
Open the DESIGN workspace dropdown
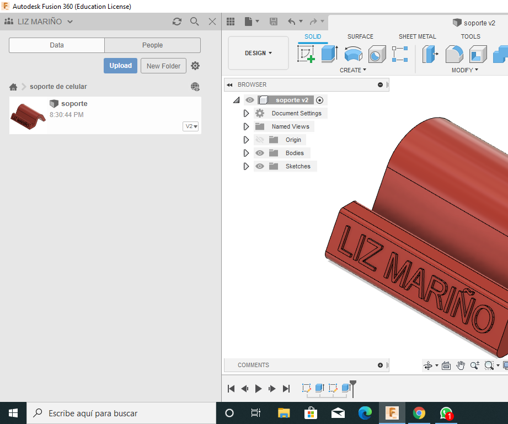pos(258,53)
